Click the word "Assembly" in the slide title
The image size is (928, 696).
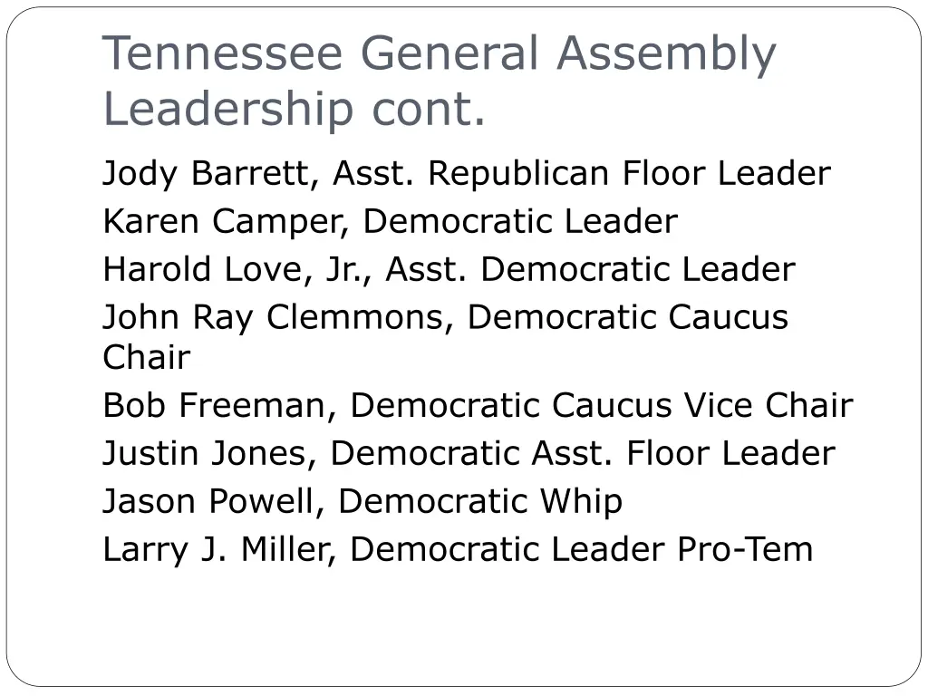click(666, 53)
